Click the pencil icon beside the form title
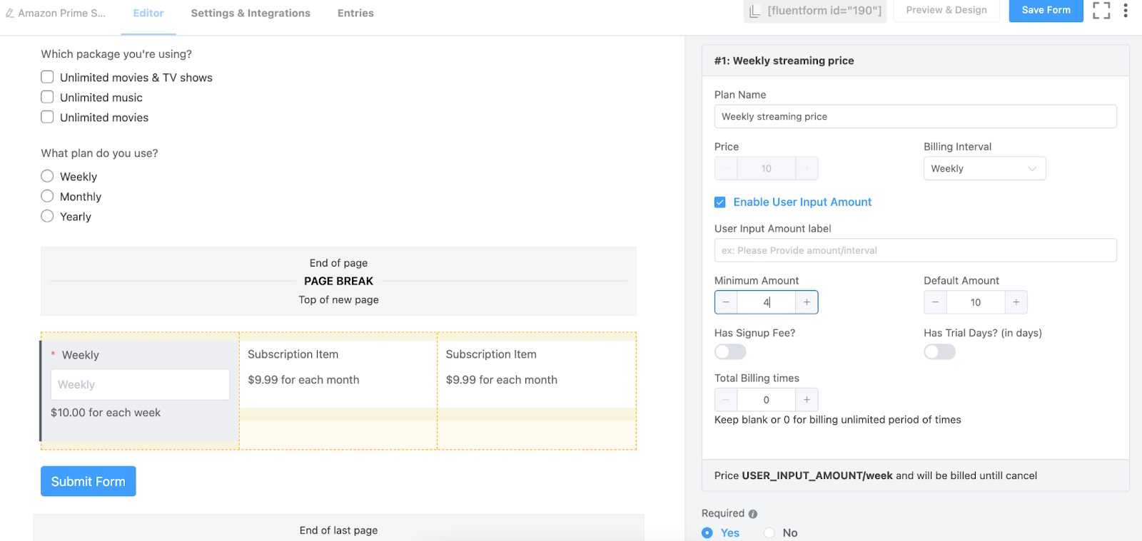Viewport: 1142px width, 541px height. tap(10, 14)
